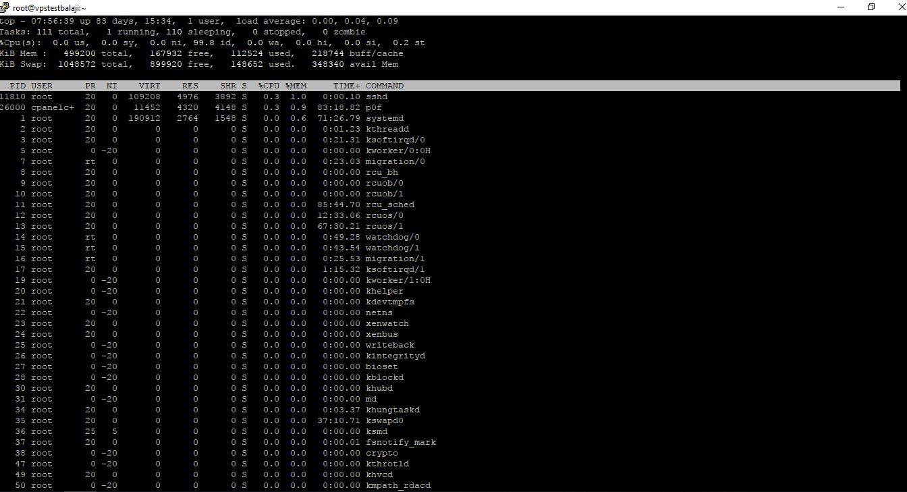Click the COMMAND column header

click(385, 86)
